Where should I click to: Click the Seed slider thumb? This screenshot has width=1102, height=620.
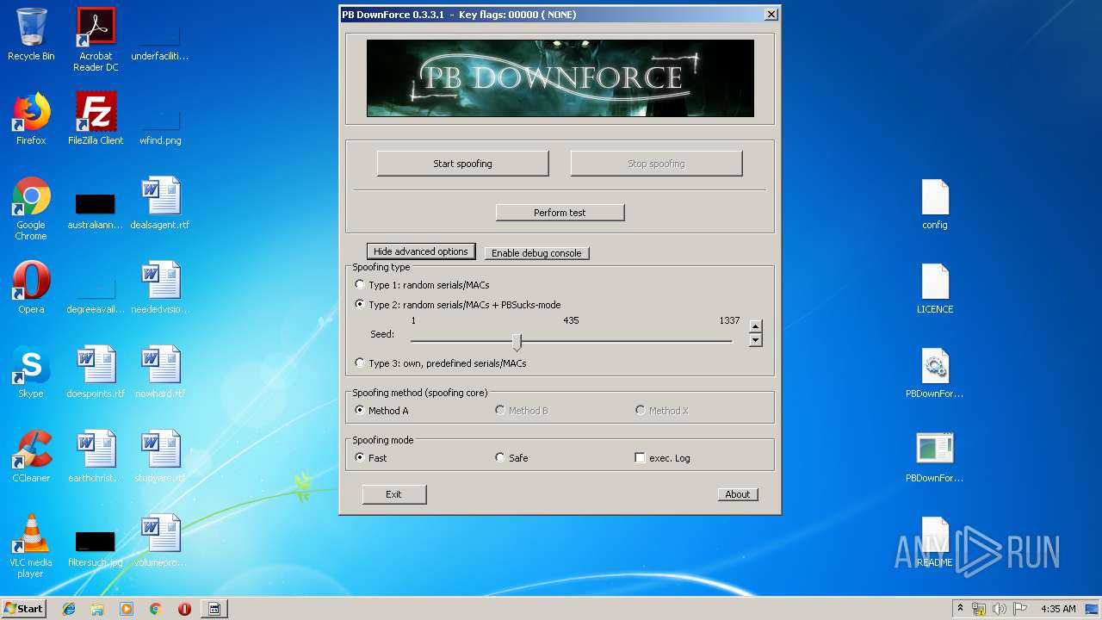coord(517,342)
